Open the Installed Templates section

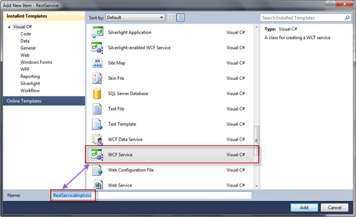click(44, 16)
